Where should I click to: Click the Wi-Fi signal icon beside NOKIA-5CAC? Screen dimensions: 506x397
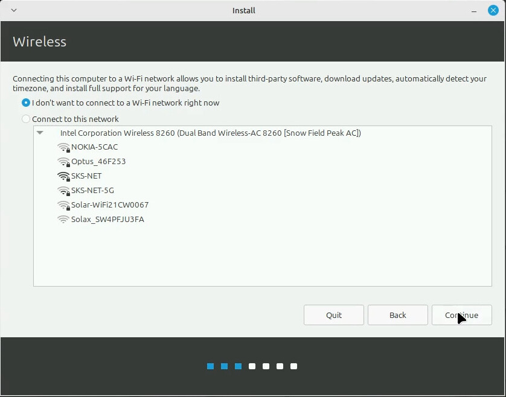[x=63, y=147]
